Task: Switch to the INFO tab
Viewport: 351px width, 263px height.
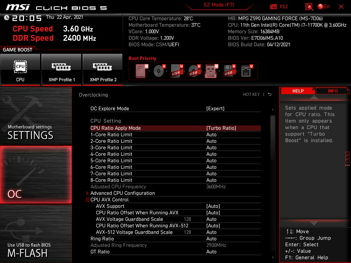Action: (x=332, y=91)
